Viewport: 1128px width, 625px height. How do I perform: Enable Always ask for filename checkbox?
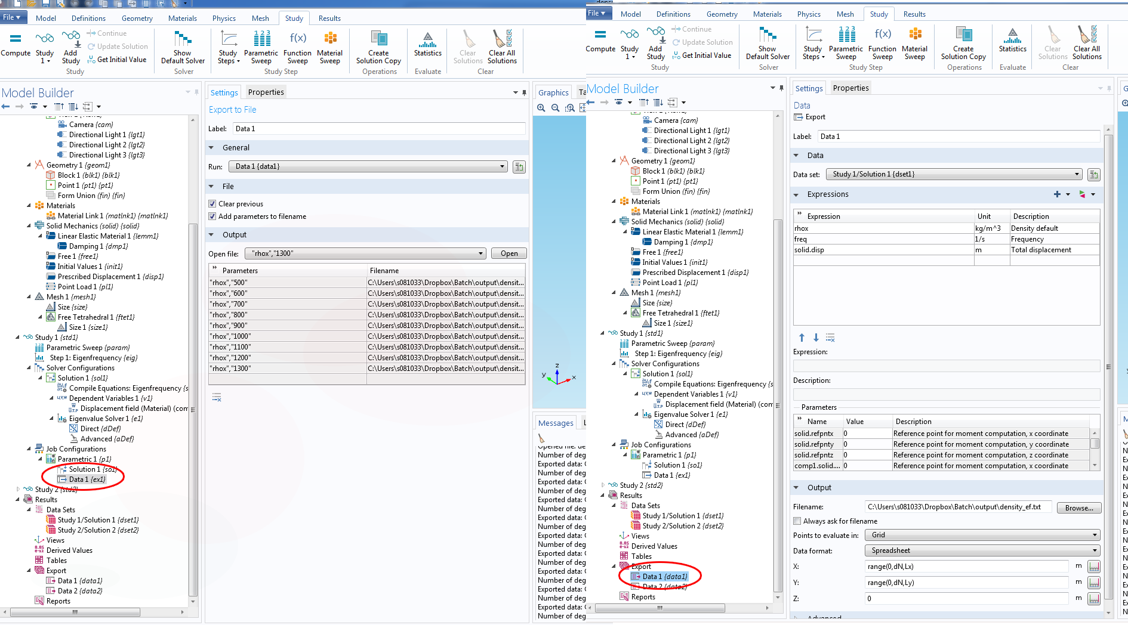(x=797, y=521)
